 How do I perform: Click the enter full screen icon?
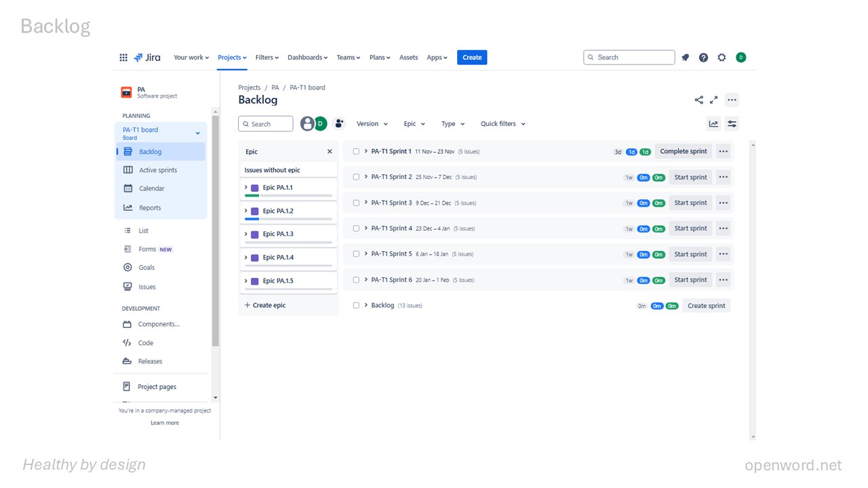click(713, 100)
